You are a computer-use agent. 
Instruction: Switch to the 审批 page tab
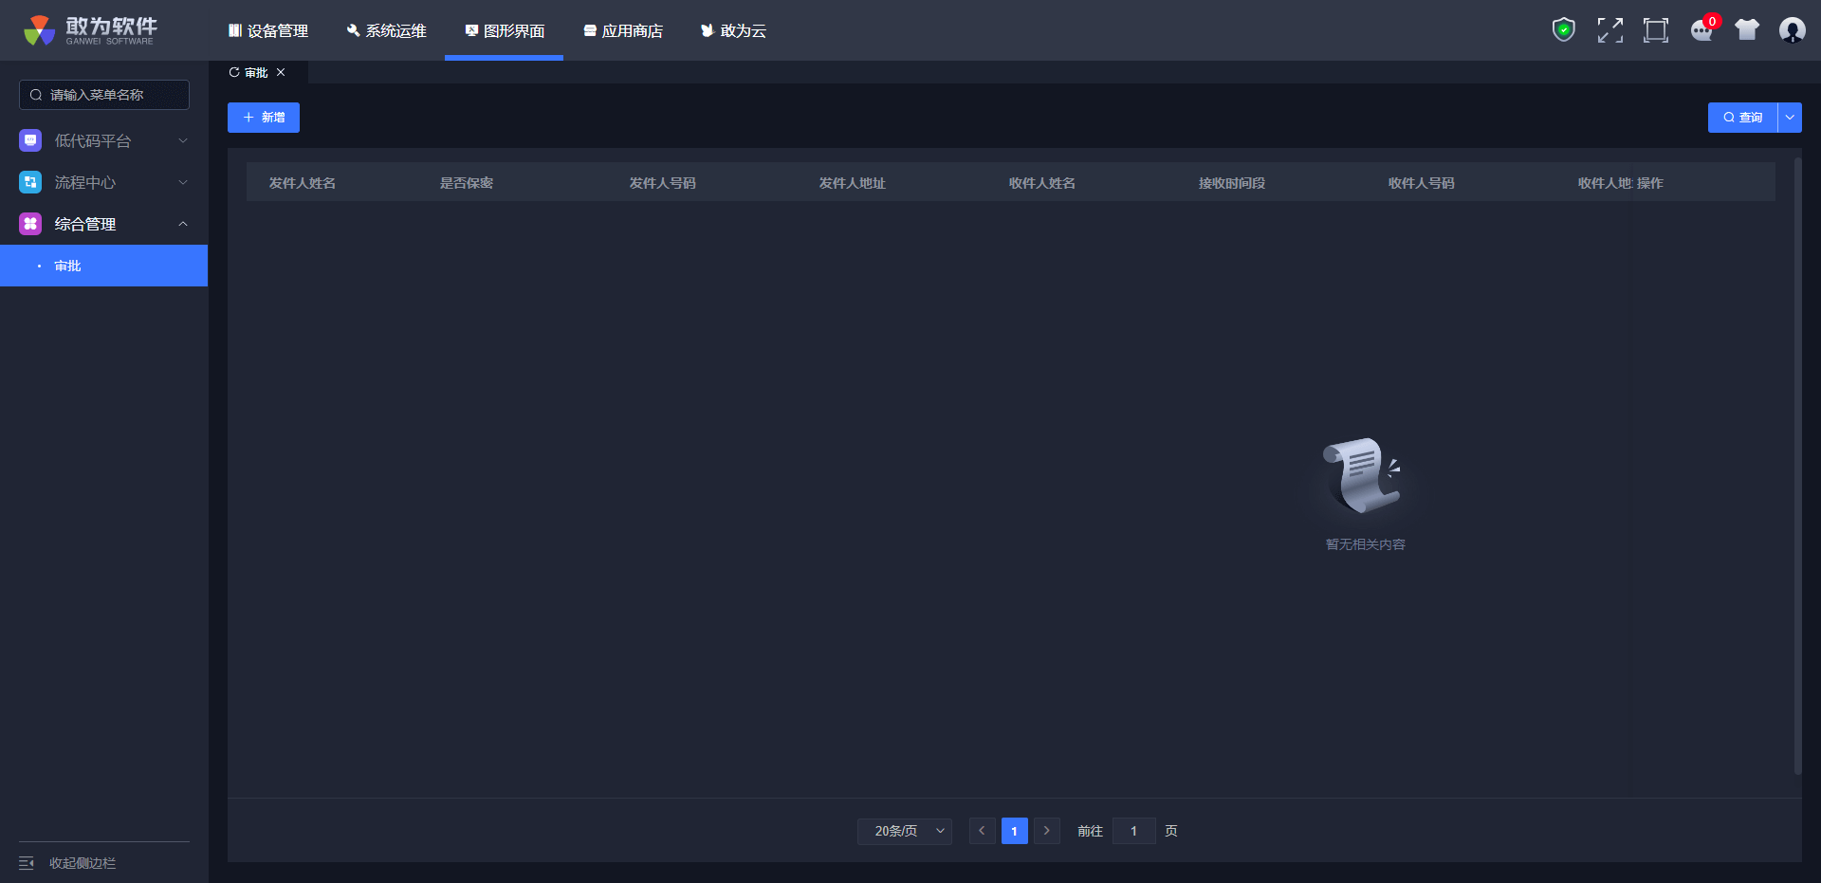(x=256, y=72)
